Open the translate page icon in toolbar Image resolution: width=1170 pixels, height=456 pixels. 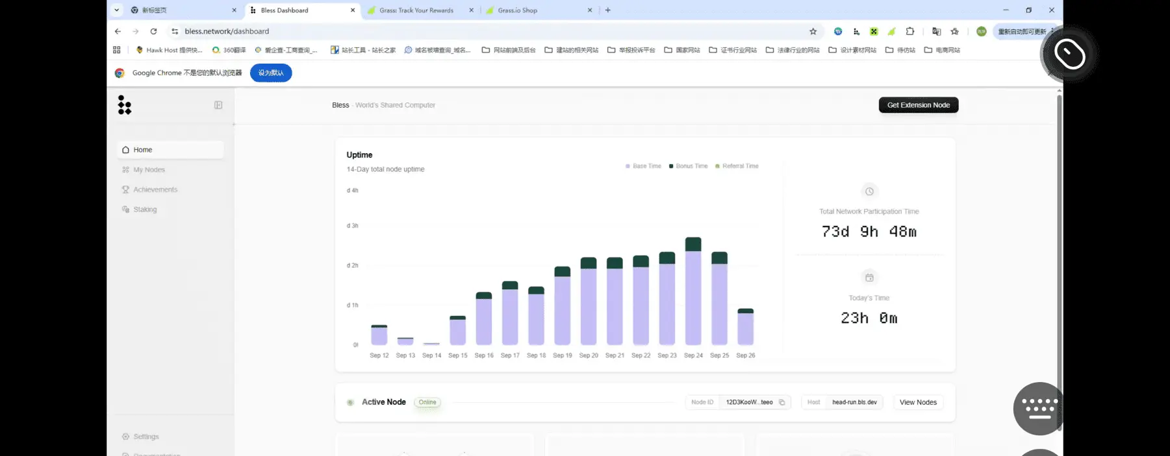(936, 31)
